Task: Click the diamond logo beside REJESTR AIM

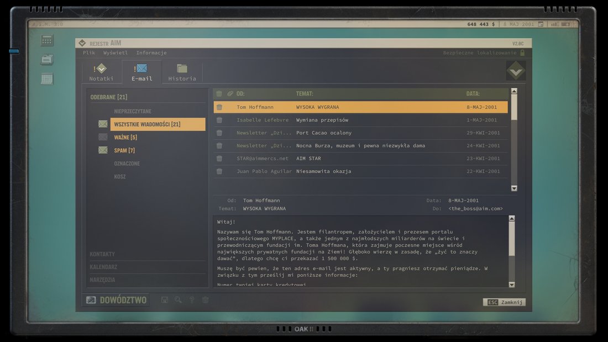Action: point(82,43)
